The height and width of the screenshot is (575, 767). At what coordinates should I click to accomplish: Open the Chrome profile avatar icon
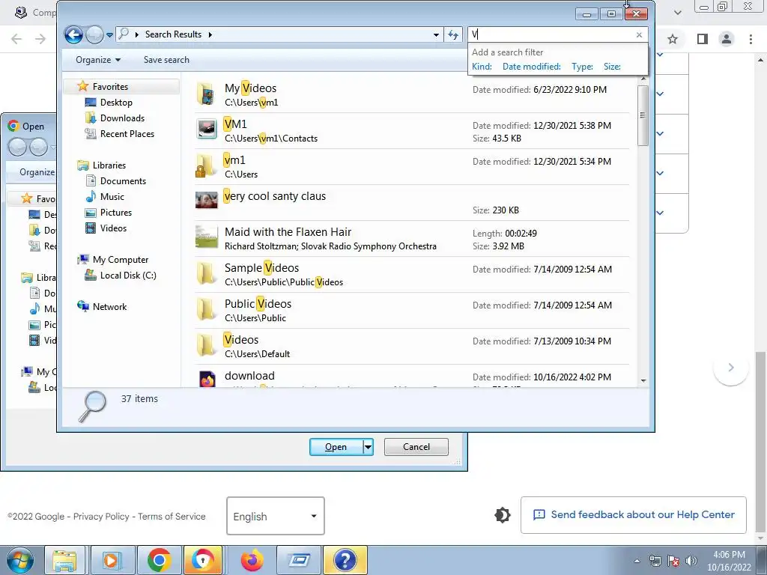[727, 39]
